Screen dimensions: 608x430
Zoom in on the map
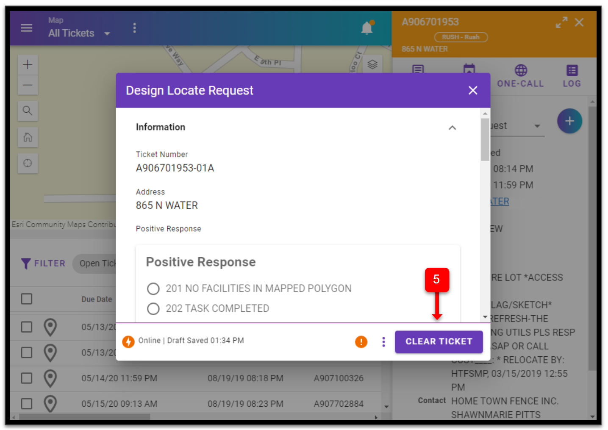click(x=28, y=64)
